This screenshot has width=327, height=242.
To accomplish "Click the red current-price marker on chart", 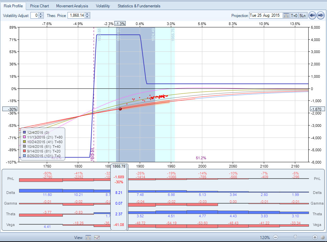I will pyautogui.click(x=120, y=109).
